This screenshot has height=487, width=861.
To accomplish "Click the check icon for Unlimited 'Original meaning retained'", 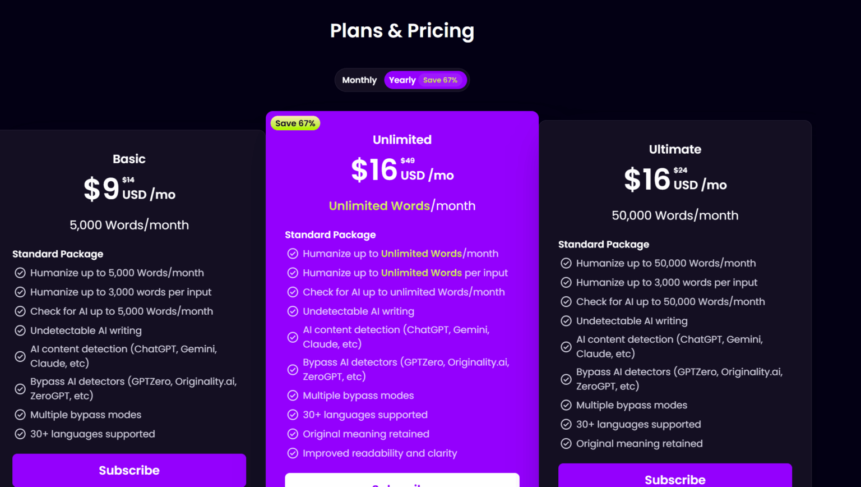I will 293,434.
